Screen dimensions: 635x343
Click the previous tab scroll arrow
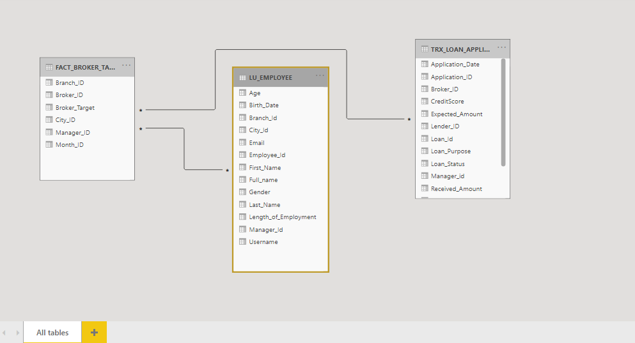tap(4, 333)
